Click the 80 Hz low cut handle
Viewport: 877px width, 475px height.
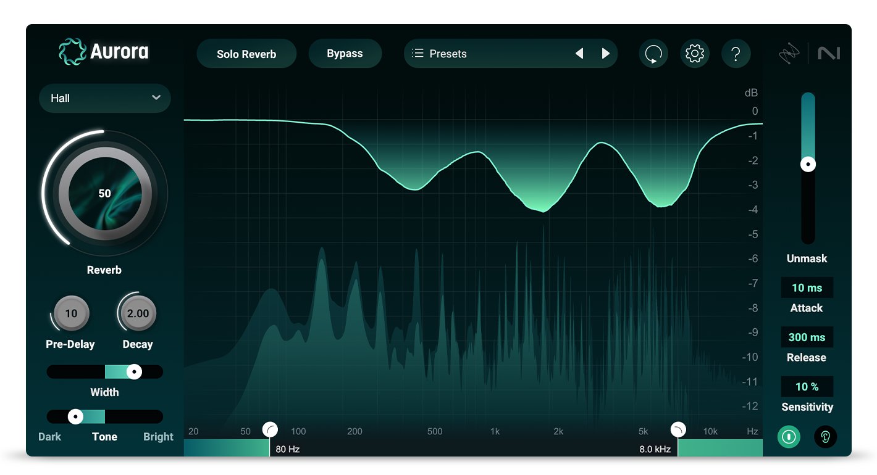[270, 429]
